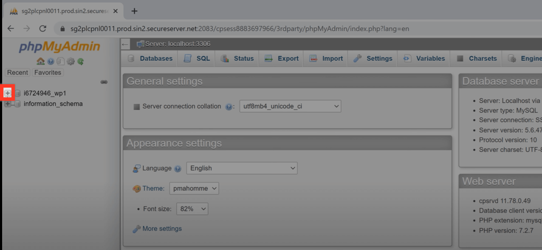Open the Server connection collation dropdown
The image size is (542, 250).
coord(290,106)
